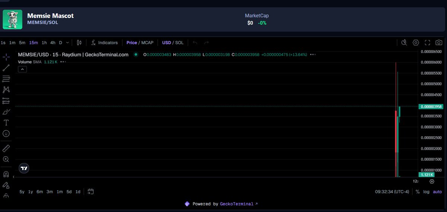Show prices in SOL
This screenshot has width=447, height=212.
tap(179, 43)
